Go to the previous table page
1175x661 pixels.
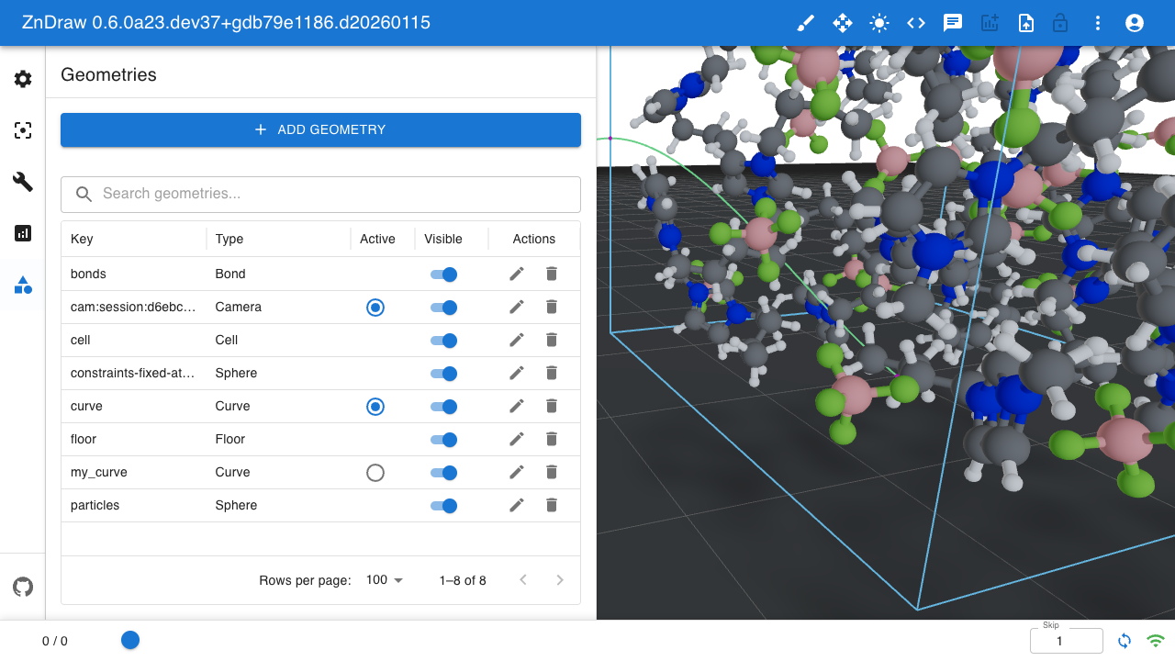point(523,580)
